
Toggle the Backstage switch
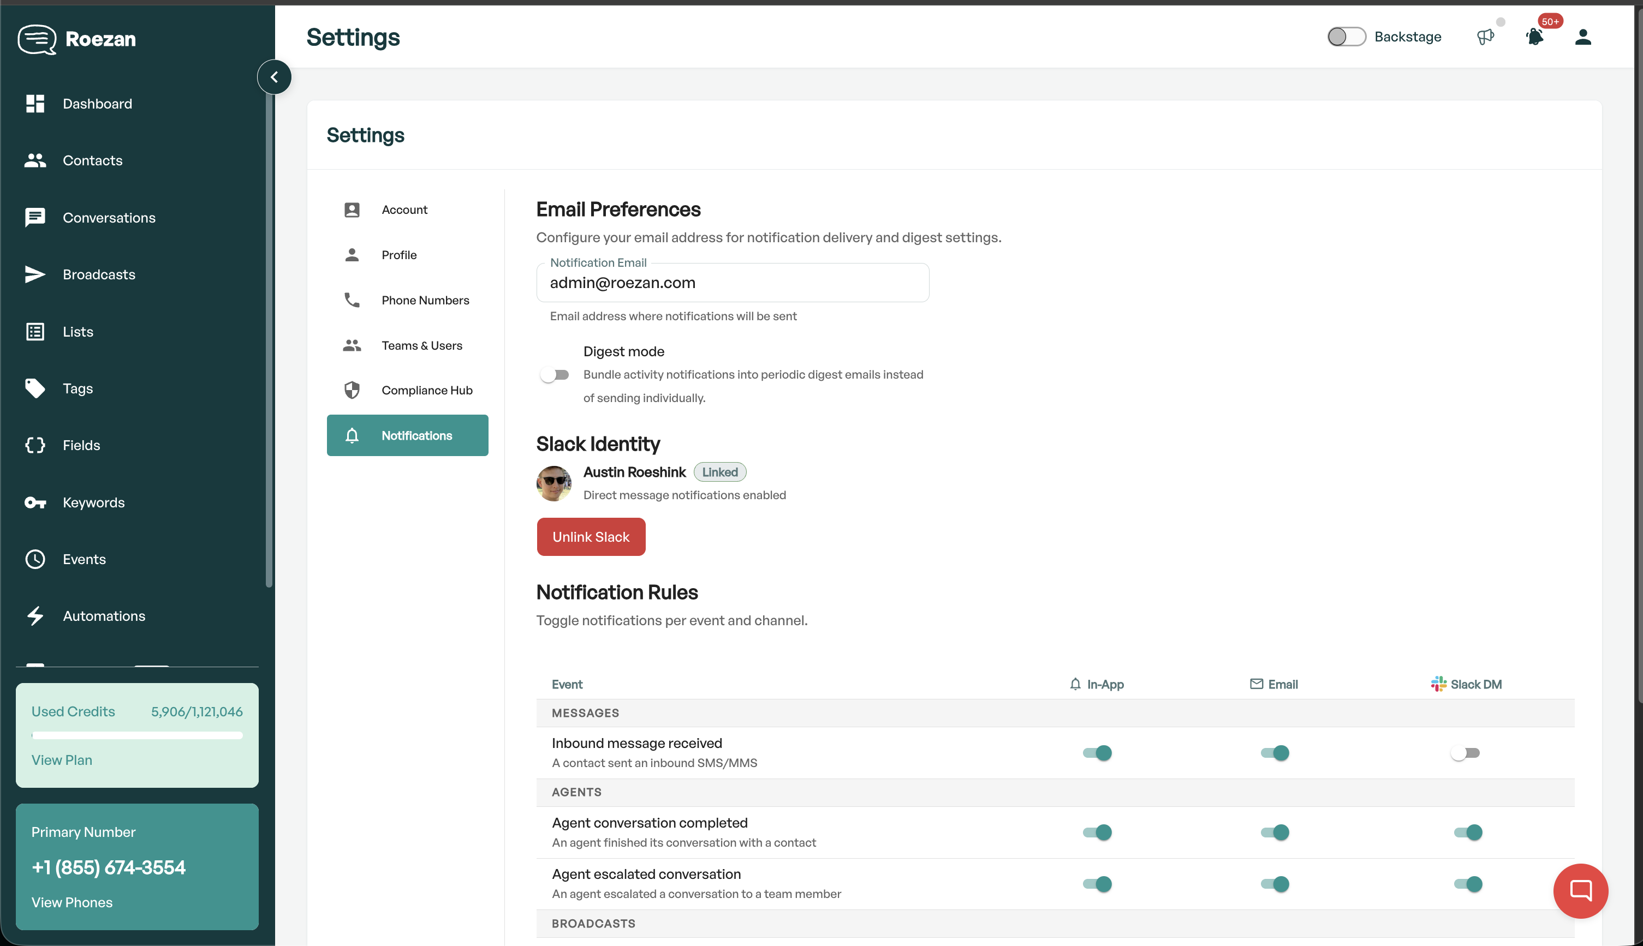pyautogui.click(x=1346, y=37)
